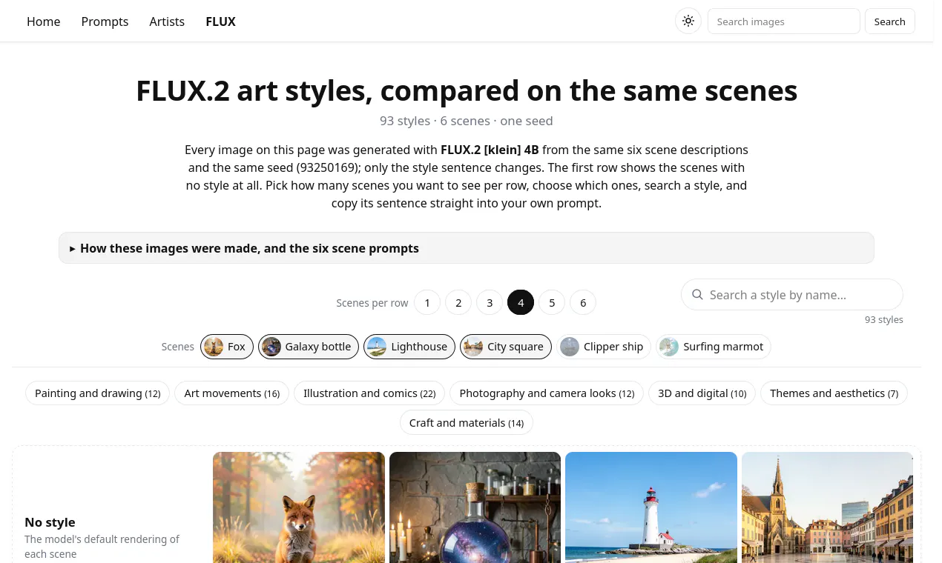The width and height of the screenshot is (942, 563).
Task: Toggle the light/dark theme sun icon
Action: [x=688, y=21]
